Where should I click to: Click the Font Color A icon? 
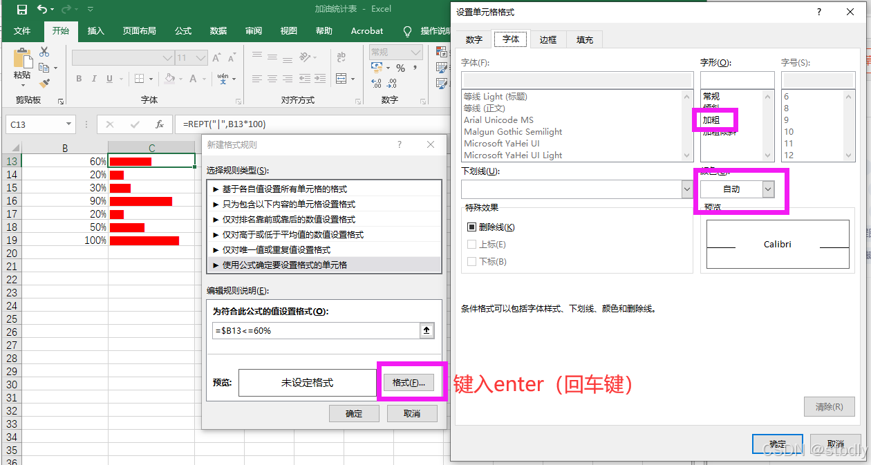tap(194, 79)
